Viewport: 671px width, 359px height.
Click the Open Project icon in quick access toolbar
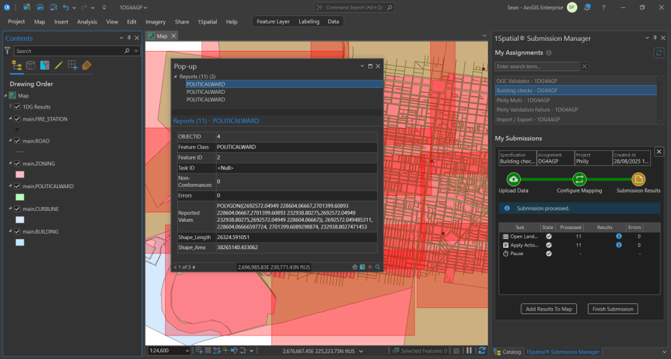tap(40, 7)
